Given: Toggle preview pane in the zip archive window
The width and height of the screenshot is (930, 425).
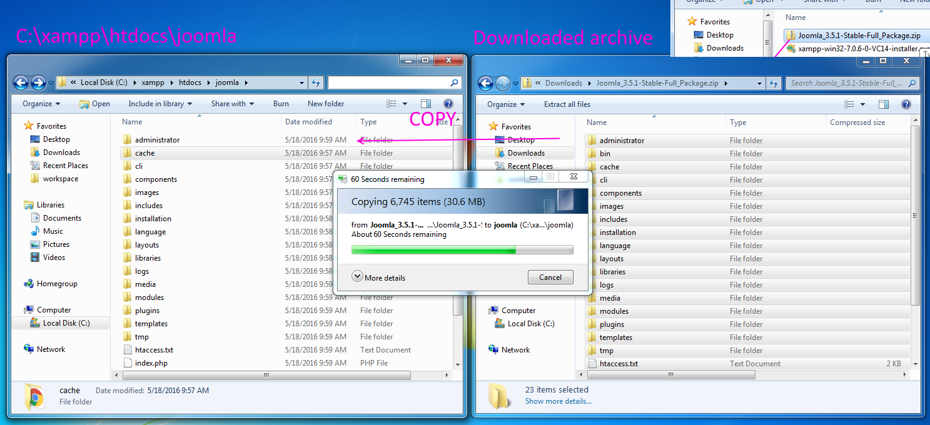Looking at the screenshot, I should pos(884,104).
